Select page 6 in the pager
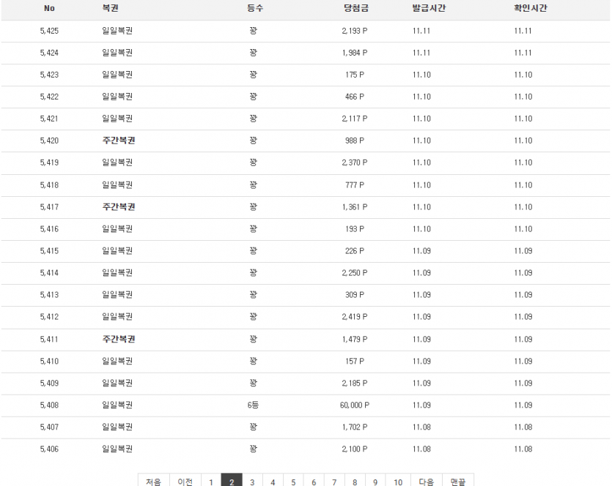The width and height of the screenshot is (612, 486). point(313,481)
